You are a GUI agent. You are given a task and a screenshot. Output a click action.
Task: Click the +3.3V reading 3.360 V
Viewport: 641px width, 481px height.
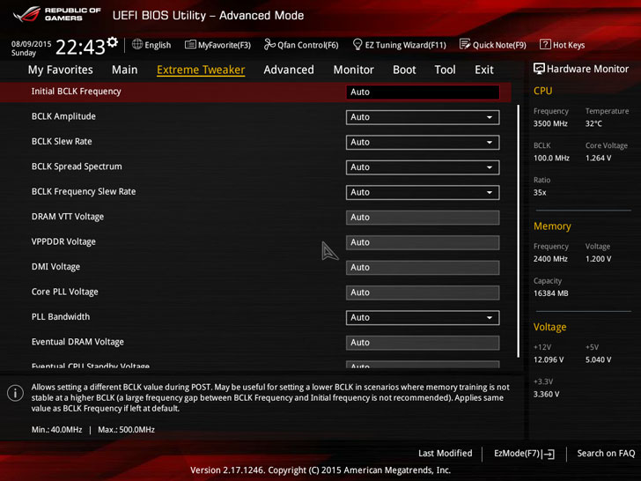546,395
